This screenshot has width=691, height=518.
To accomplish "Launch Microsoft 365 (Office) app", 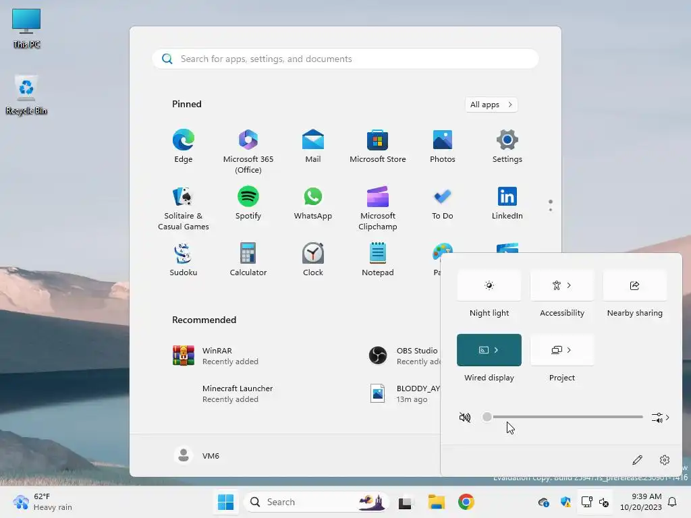I will pos(248,151).
